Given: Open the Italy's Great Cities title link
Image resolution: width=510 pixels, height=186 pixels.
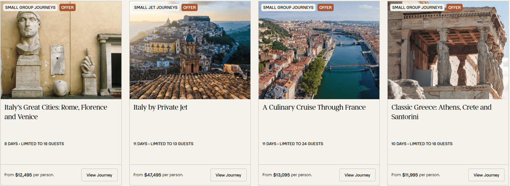Looking at the screenshot, I should (x=56, y=112).
